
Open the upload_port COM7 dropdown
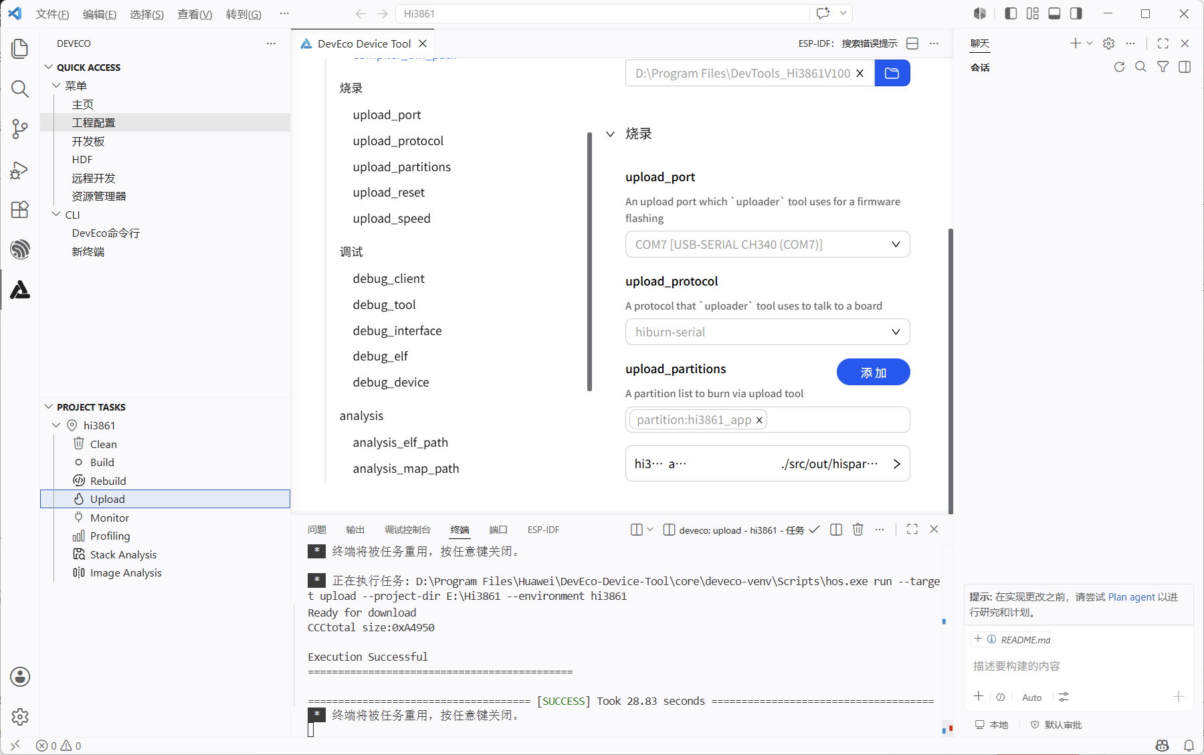point(767,244)
